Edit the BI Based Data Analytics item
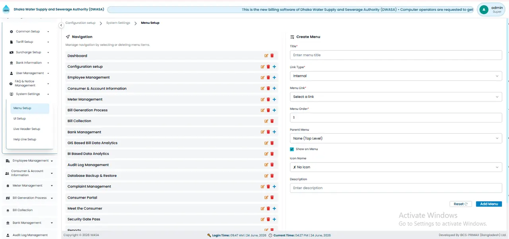Image resolution: width=509 pixels, height=239 pixels. coord(266,154)
